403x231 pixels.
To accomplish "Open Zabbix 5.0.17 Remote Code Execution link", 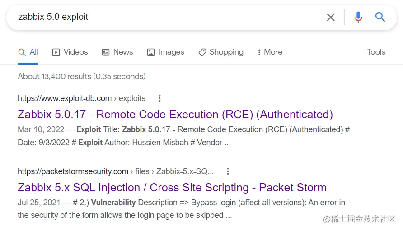I will 175,115.
